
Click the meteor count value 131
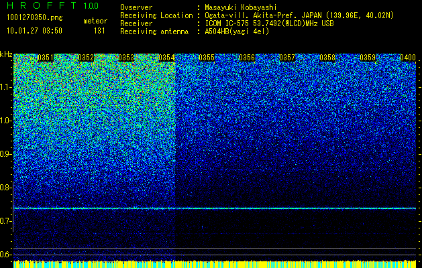[x=99, y=31]
